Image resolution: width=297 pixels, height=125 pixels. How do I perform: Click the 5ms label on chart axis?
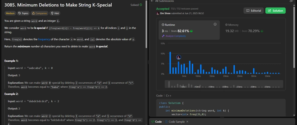pyautogui.click(x=184, y=76)
